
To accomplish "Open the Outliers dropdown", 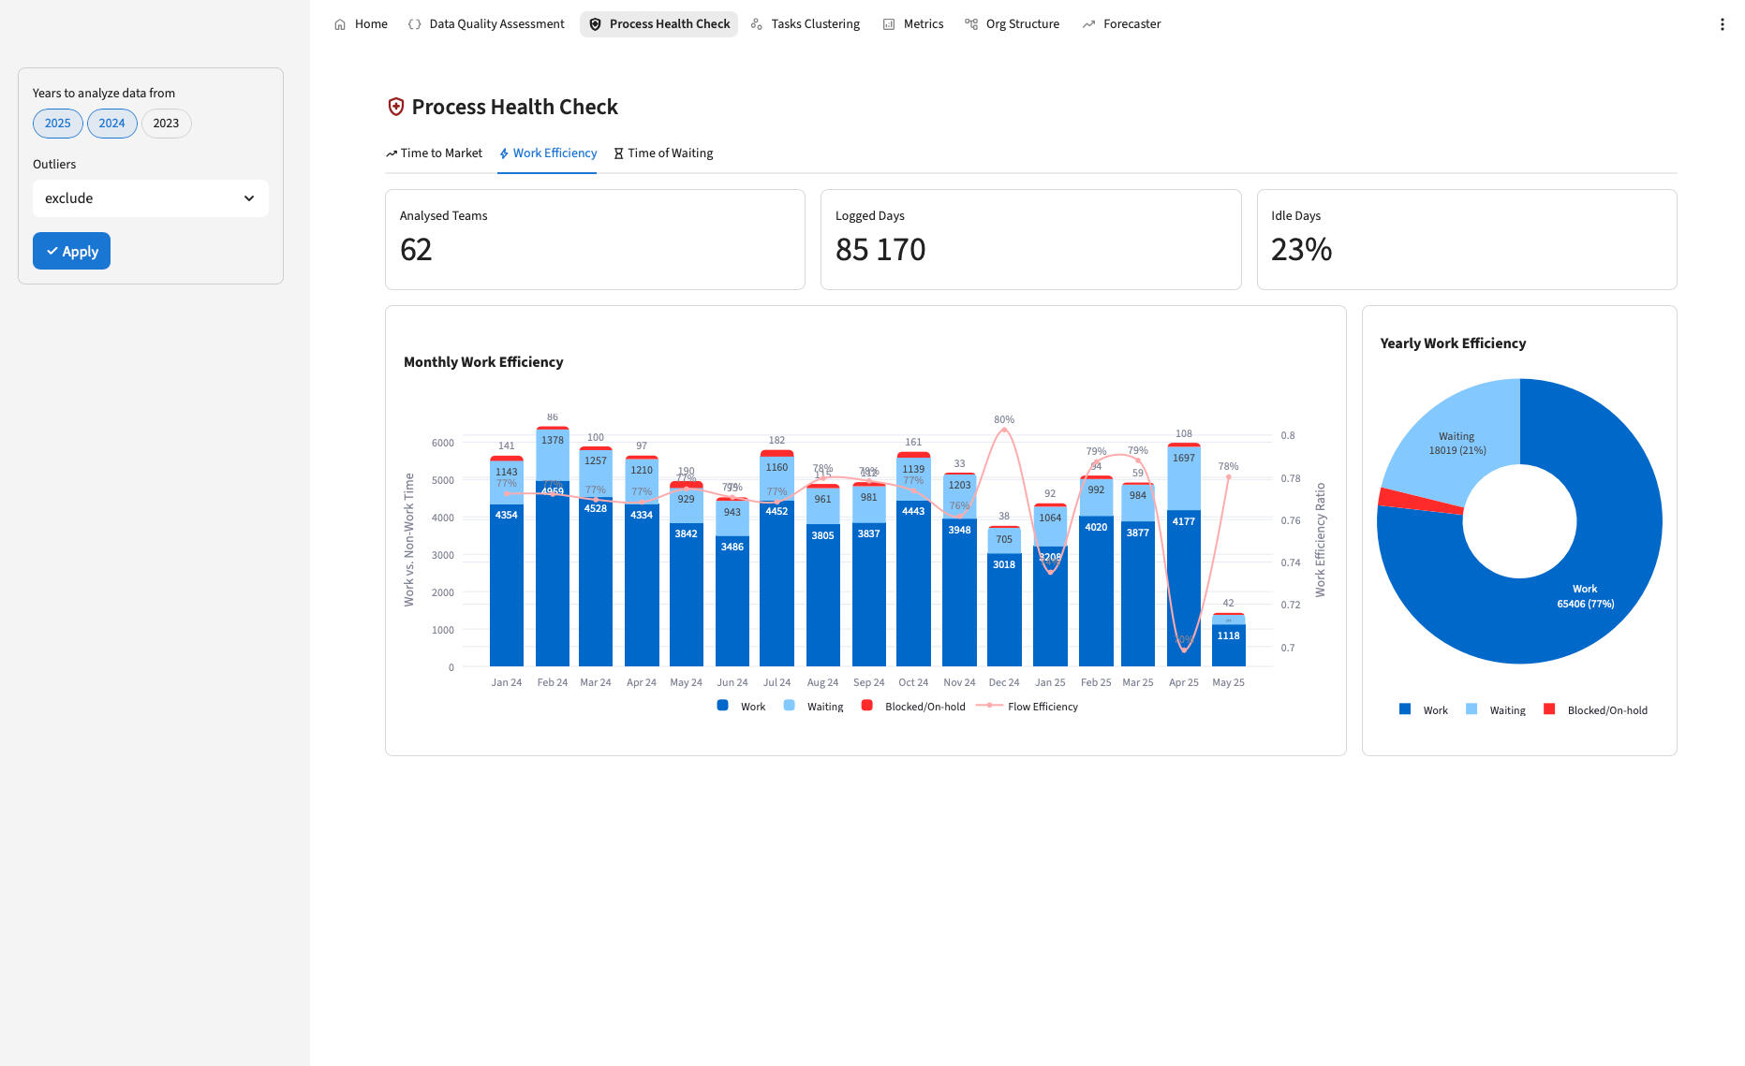I will (150, 198).
